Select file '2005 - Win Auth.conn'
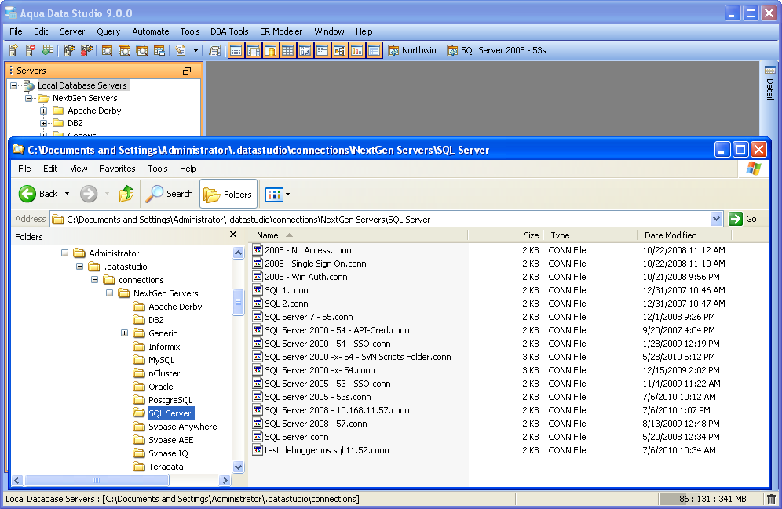Viewport: 782px width, 509px height. tap(305, 277)
